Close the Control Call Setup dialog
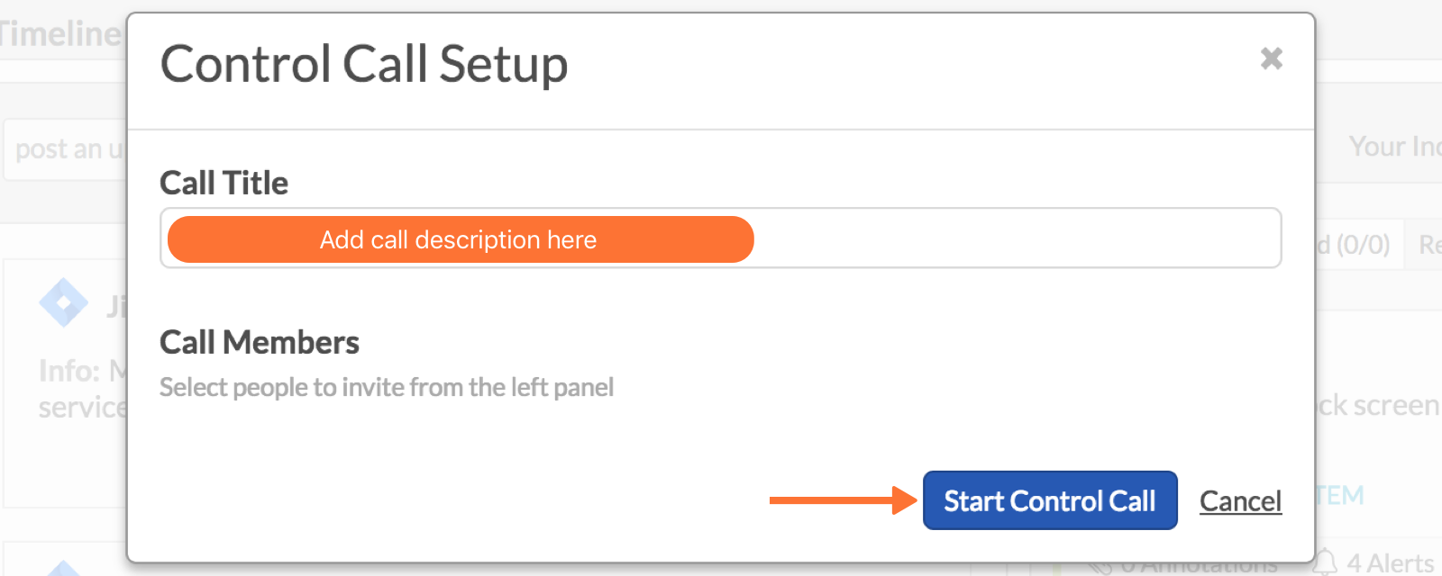 [x=1271, y=58]
